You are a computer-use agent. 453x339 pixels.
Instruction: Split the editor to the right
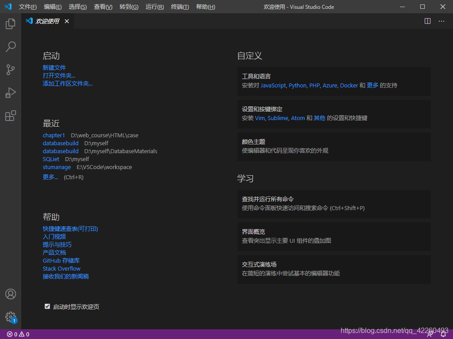pos(427,21)
